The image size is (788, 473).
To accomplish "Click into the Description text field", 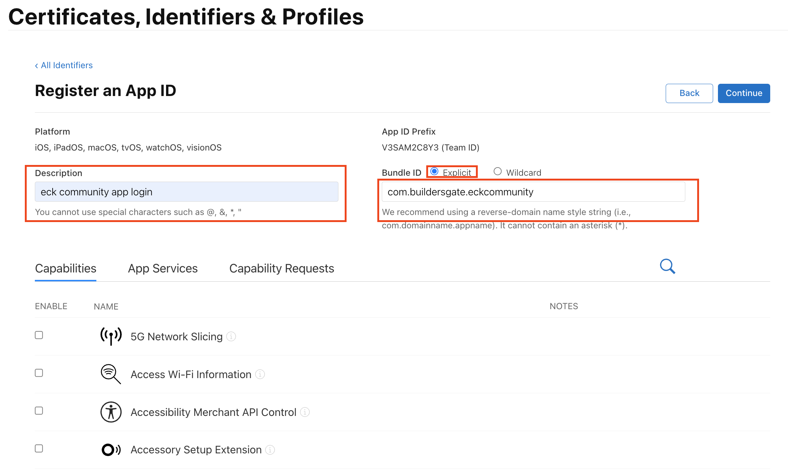I will click(x=186, y=192).
